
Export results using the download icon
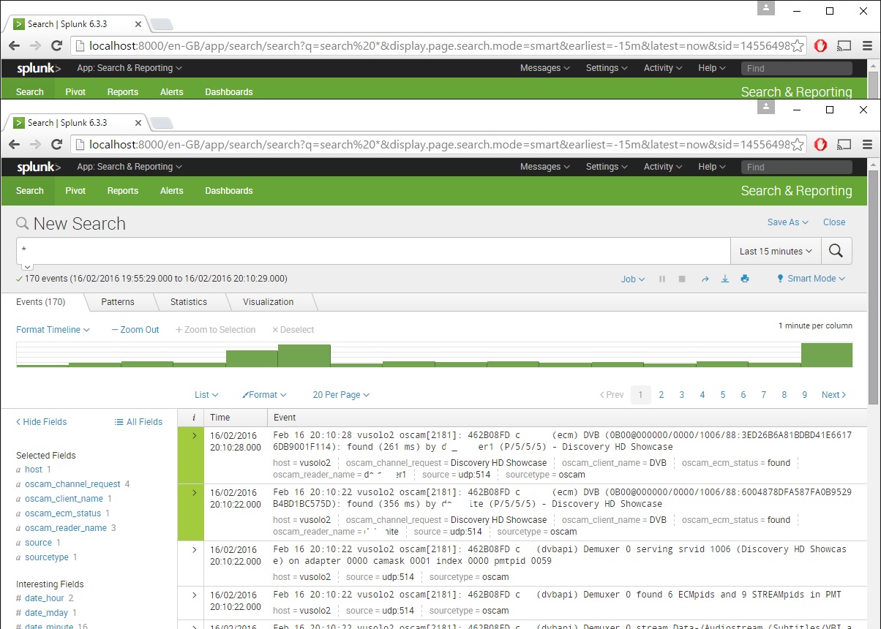[724, 279]
